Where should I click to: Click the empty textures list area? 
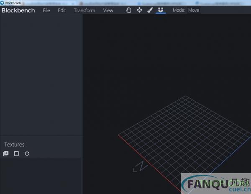pyautogui.click(x=41, y=176)
